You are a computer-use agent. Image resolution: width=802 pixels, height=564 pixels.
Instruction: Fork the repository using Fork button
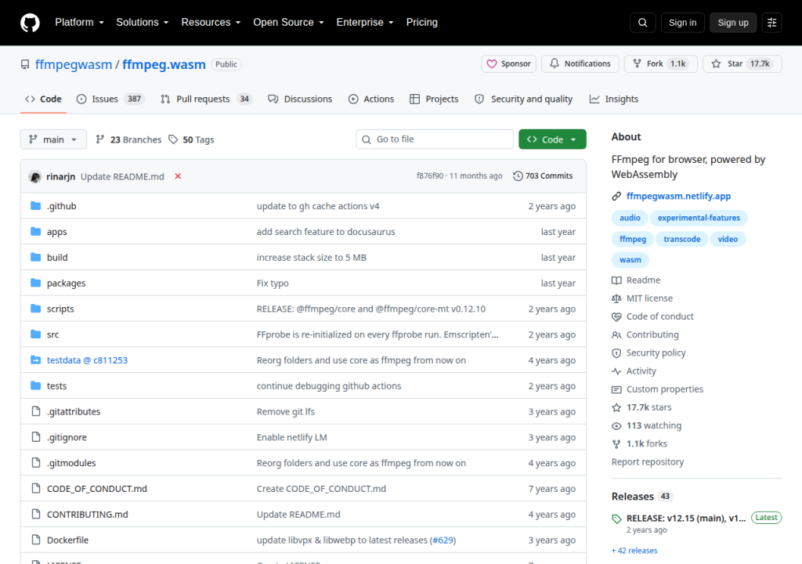(661, 64)
